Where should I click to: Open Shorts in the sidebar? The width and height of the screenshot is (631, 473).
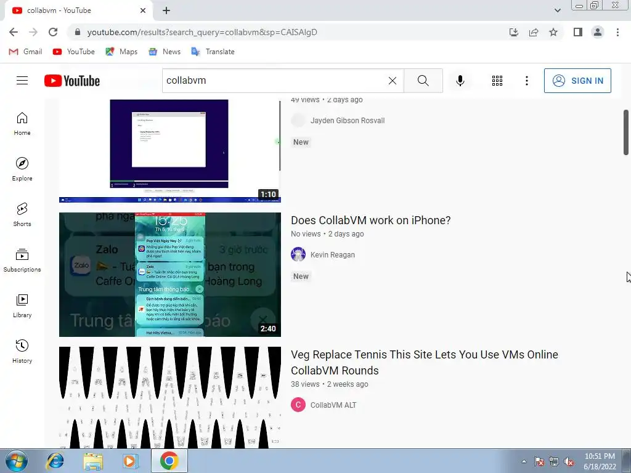pos(22,215)
